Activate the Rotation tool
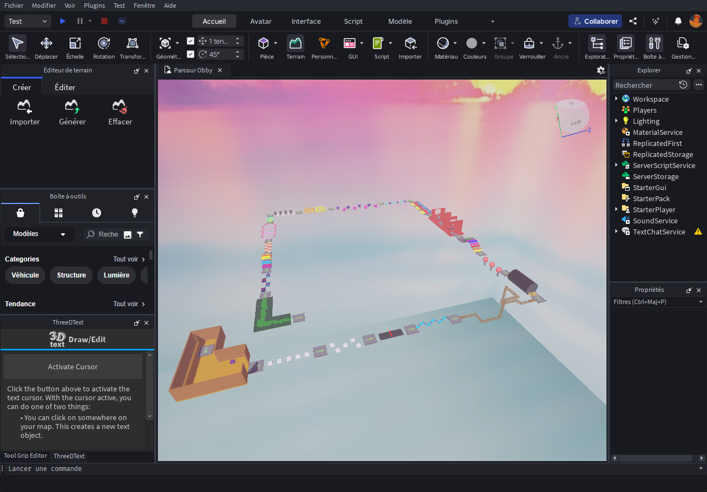707x492 pixels. pyautogui.click(x=104, y=44)
